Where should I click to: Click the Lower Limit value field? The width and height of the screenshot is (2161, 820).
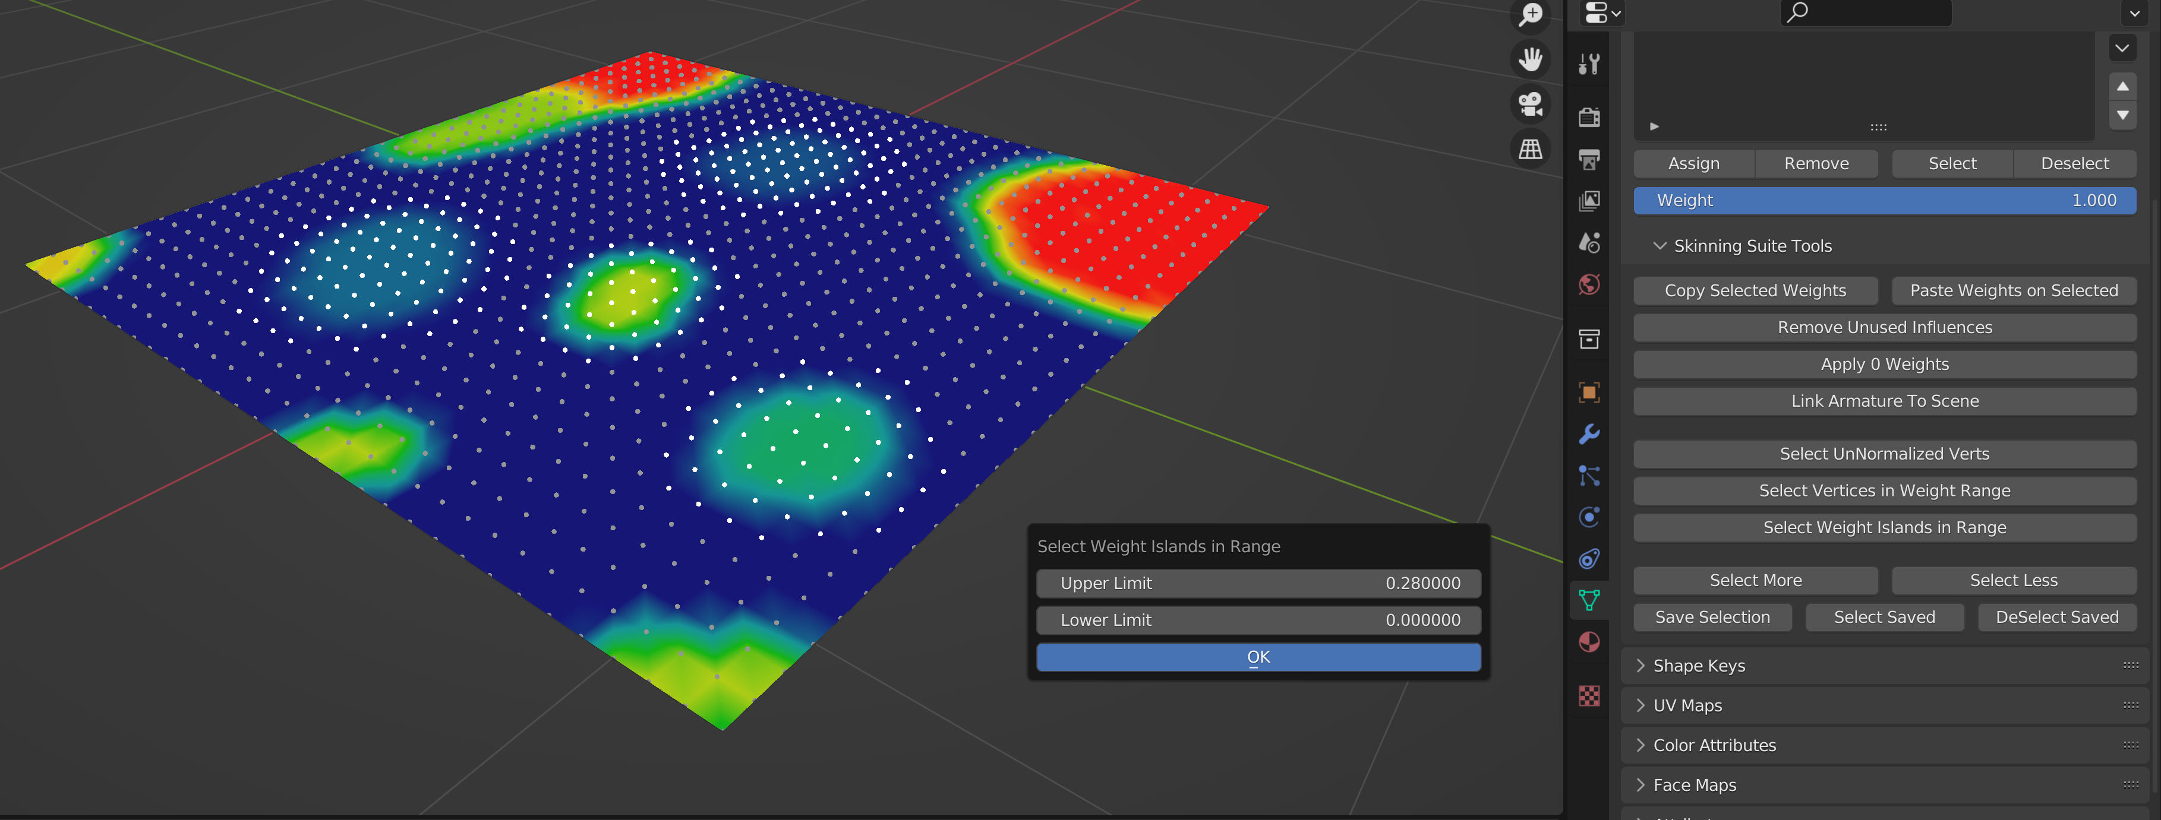tap(1258, 620)
